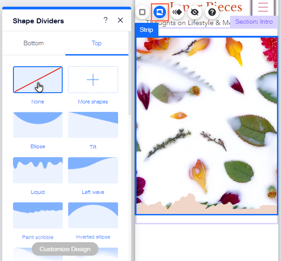Click the highlighted shape divider toolbar icon
The image size is (281, 261).
point(160,12)
